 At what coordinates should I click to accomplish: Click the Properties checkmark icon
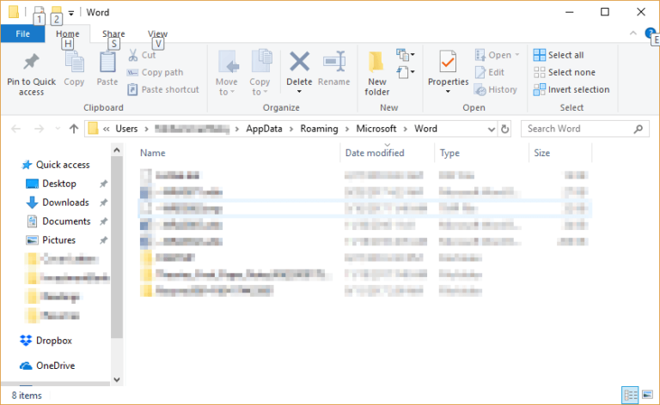click(448, 62)
